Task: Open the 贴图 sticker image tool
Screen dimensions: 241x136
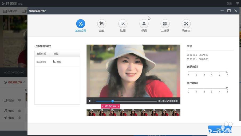Action: pyautogui.click(x=123, y=24)
